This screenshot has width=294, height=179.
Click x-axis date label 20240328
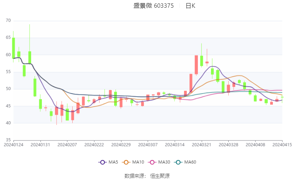[x=228, y=145]
